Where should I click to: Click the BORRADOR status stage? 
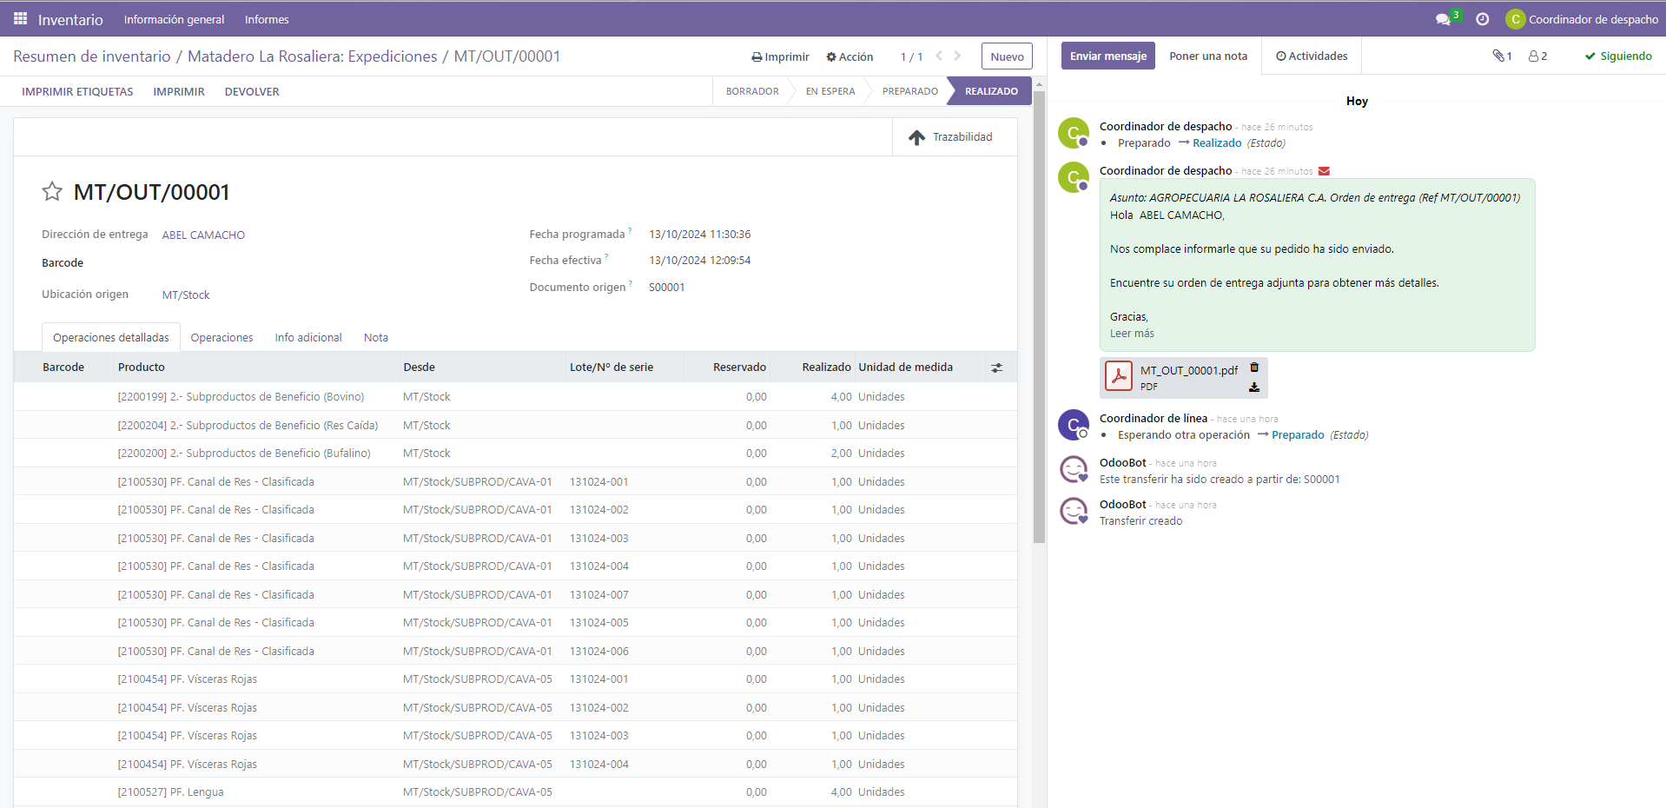[752, 91]
